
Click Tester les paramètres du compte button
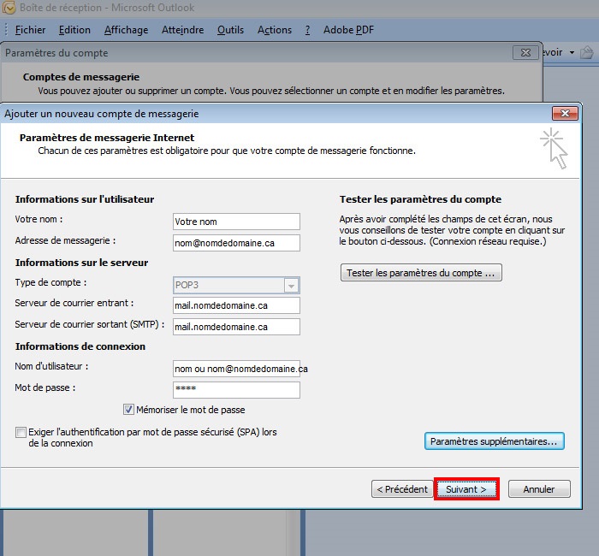pyautogui.click(x=421, y=273)
